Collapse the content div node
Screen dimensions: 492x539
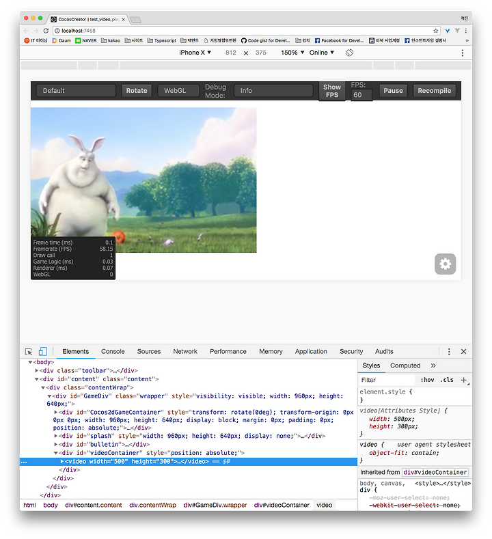pyautogui.click(x=36, y=379)
